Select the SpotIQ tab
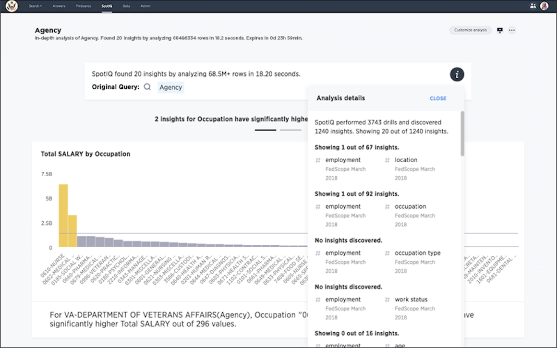The height and width of the screenshot is (348, 557). coord(107,6)
